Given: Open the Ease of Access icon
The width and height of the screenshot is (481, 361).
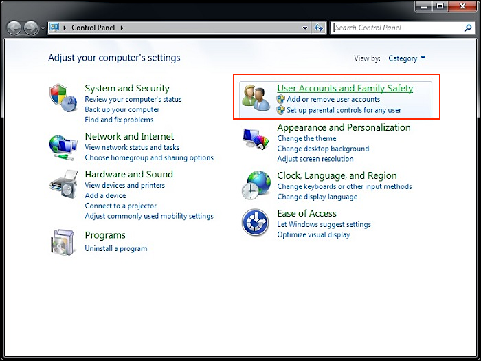Looking at the screenshot, I should click(255, 222).
